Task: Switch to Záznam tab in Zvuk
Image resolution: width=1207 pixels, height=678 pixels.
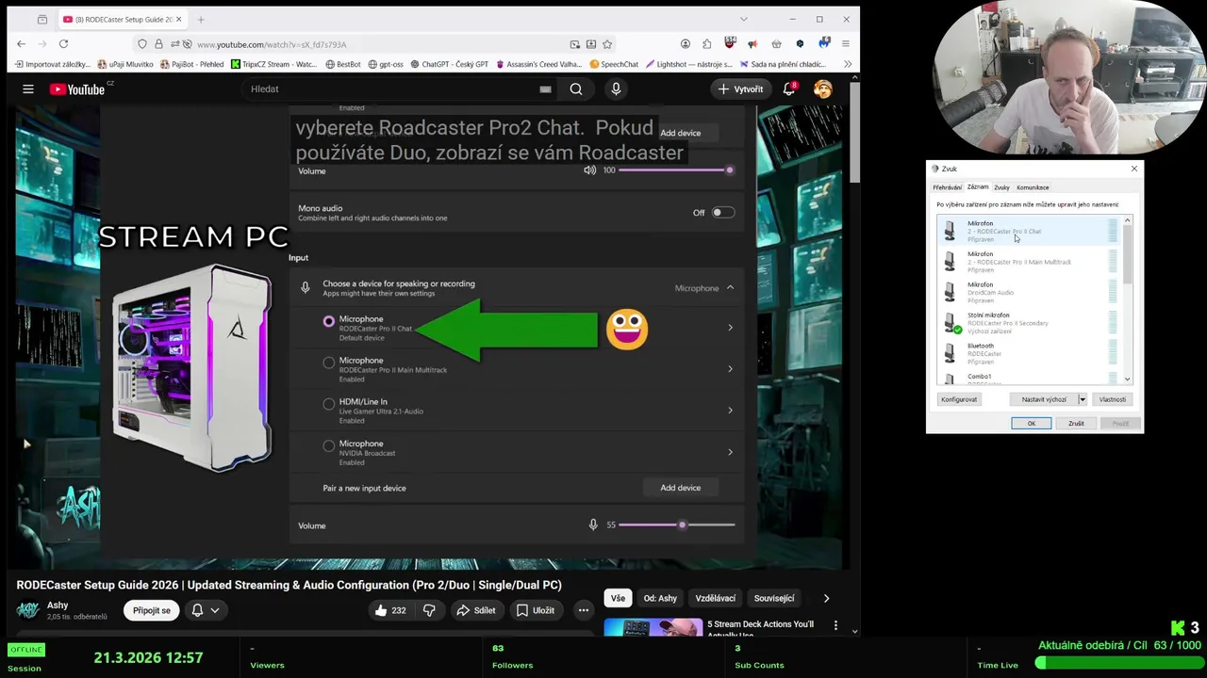Action: (x=978, y=186)
